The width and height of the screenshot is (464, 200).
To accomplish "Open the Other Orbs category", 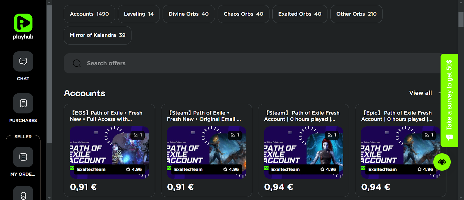I will pos(356,14).
